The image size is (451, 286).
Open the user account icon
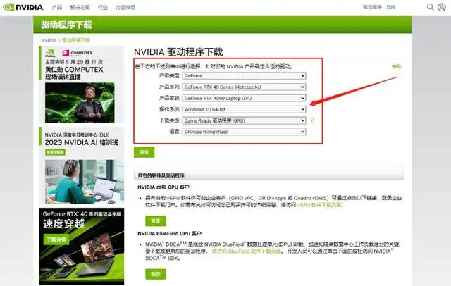[x=442, y=7]
